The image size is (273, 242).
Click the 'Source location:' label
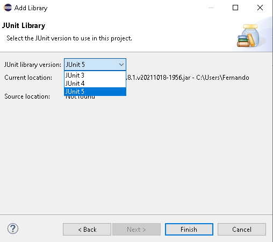coord(27,96)
